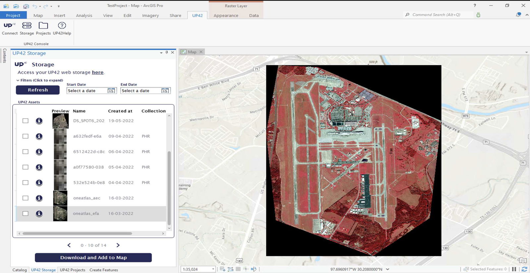
Task: Expand the Filters section
Action: (39, 80)
